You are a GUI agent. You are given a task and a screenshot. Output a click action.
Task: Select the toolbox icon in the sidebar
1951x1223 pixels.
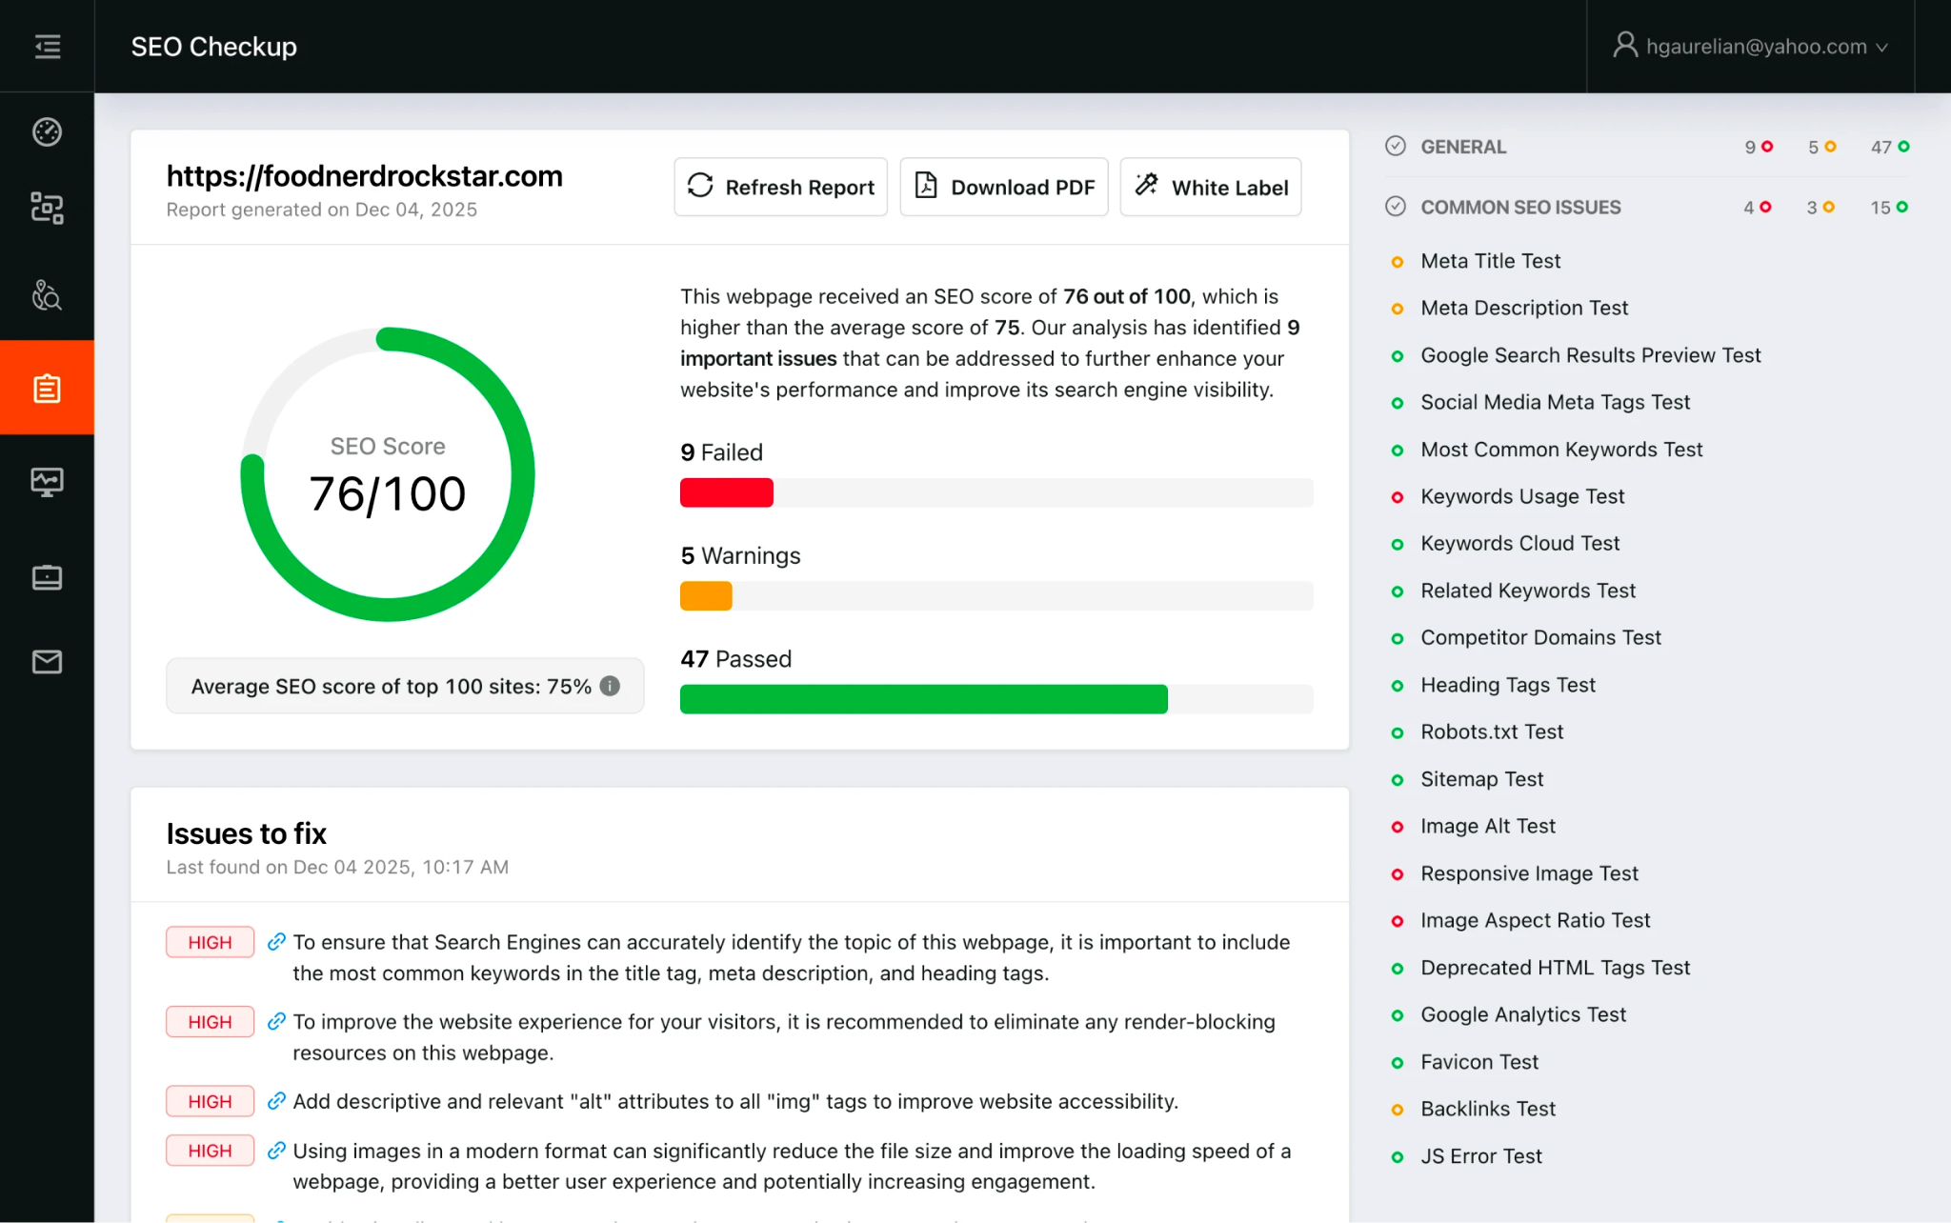pos(47,576)
